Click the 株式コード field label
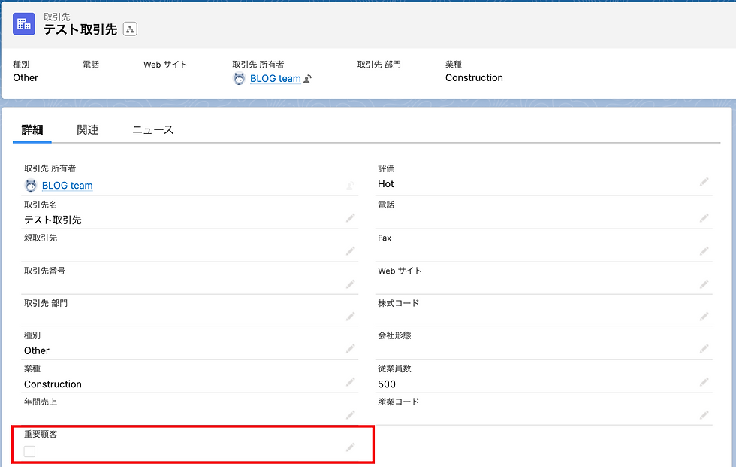This screenshot has height=467, width=736. tap(399, 303)
